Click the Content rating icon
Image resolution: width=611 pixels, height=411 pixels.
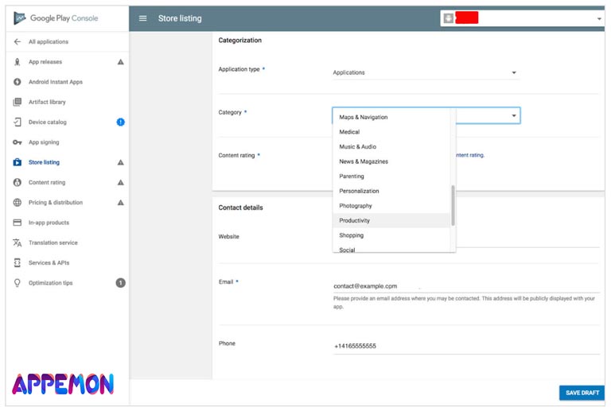click(x=18, y=182)
